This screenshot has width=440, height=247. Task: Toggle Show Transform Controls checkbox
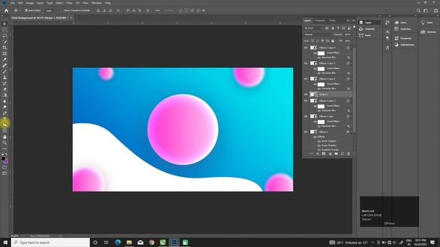pyautogui.click(x=62, y=11)
